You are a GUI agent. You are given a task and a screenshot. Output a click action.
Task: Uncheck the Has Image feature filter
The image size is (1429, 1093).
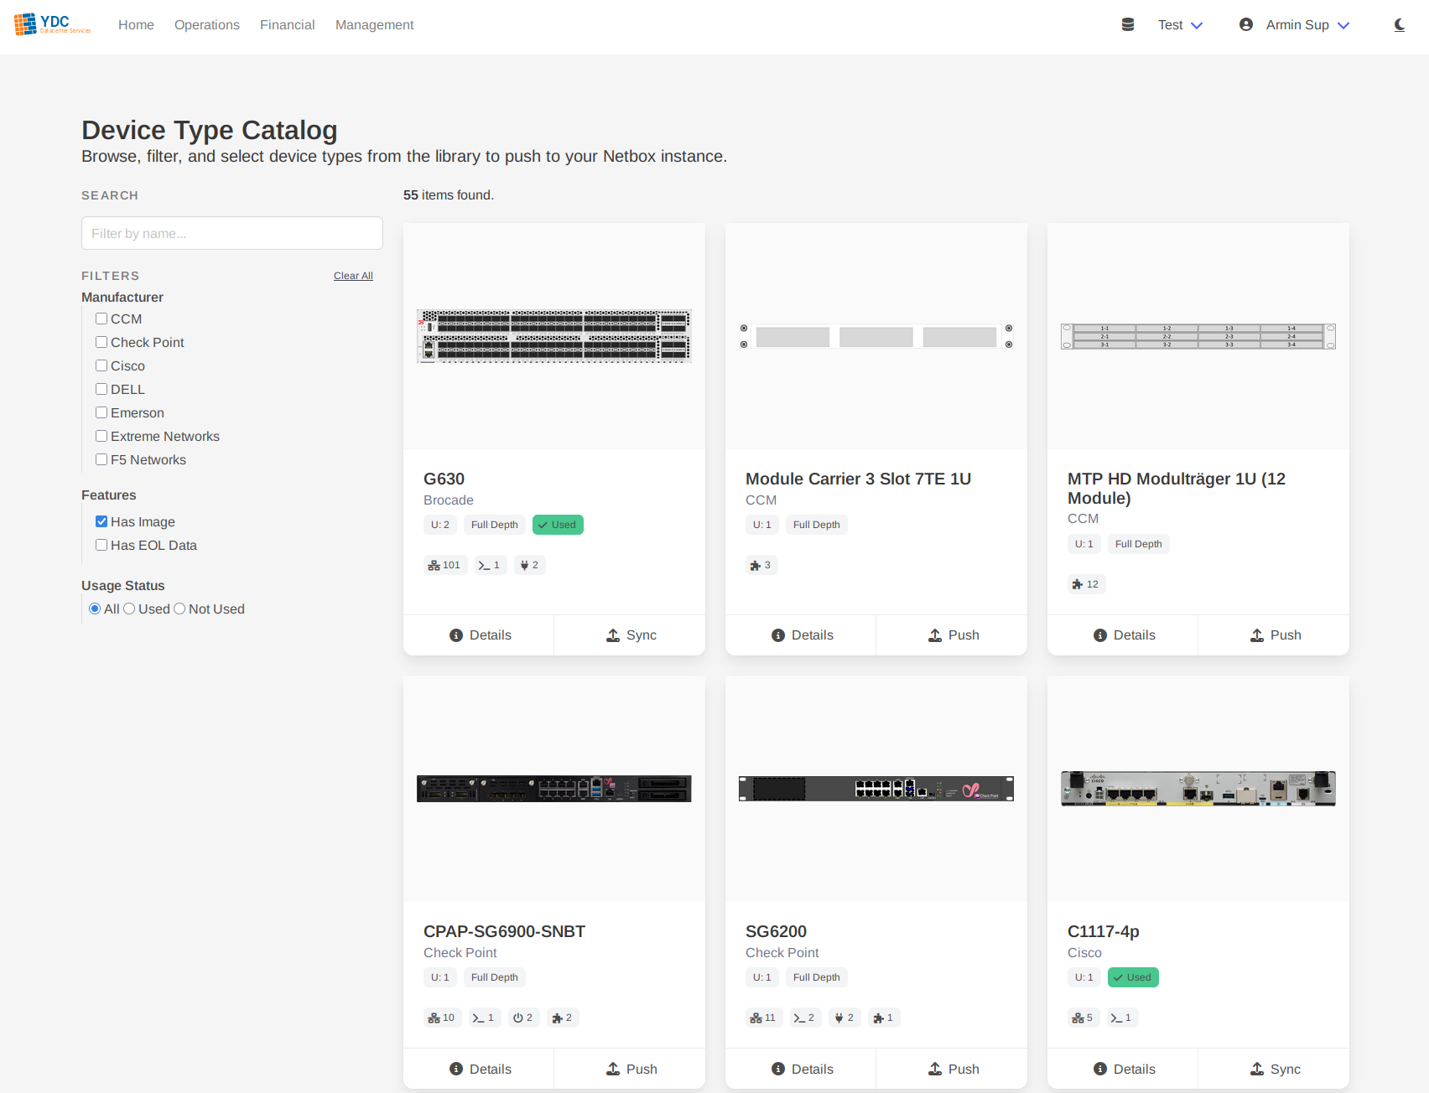click(x=101, y=521)
